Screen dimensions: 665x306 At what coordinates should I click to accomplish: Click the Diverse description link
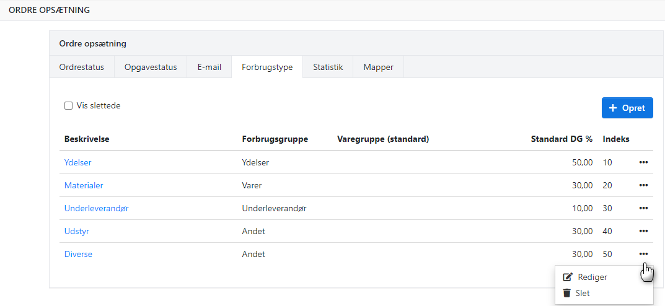coord(78,254)
